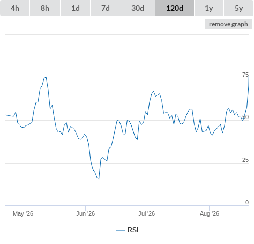Screen dimensions: 254x244
Task: Click the RSI low point in June
Action: click(99, 179)
